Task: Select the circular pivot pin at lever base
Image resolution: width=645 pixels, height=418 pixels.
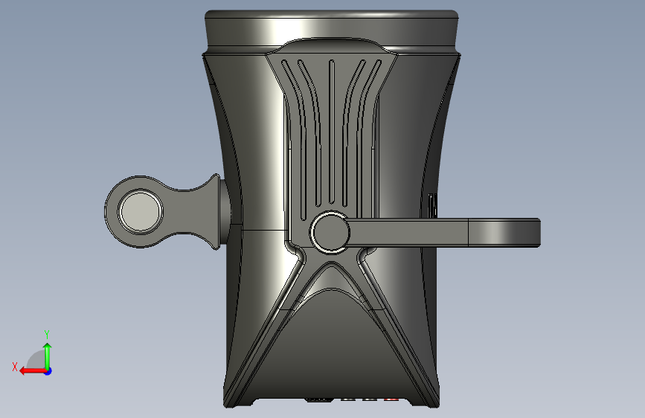Action: click(330, 233)
